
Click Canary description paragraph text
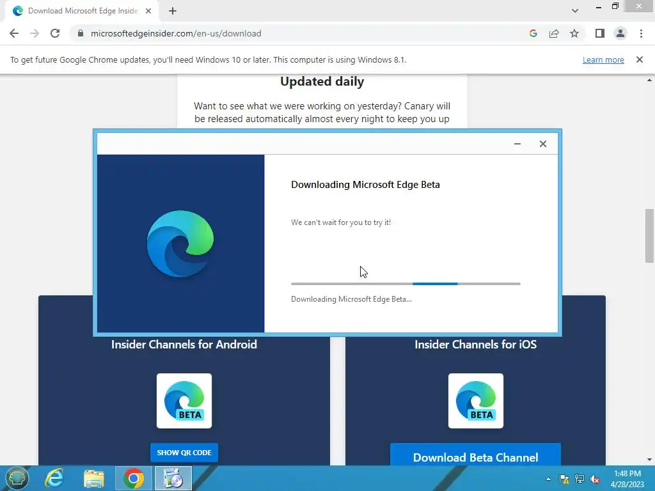(322, 113)
